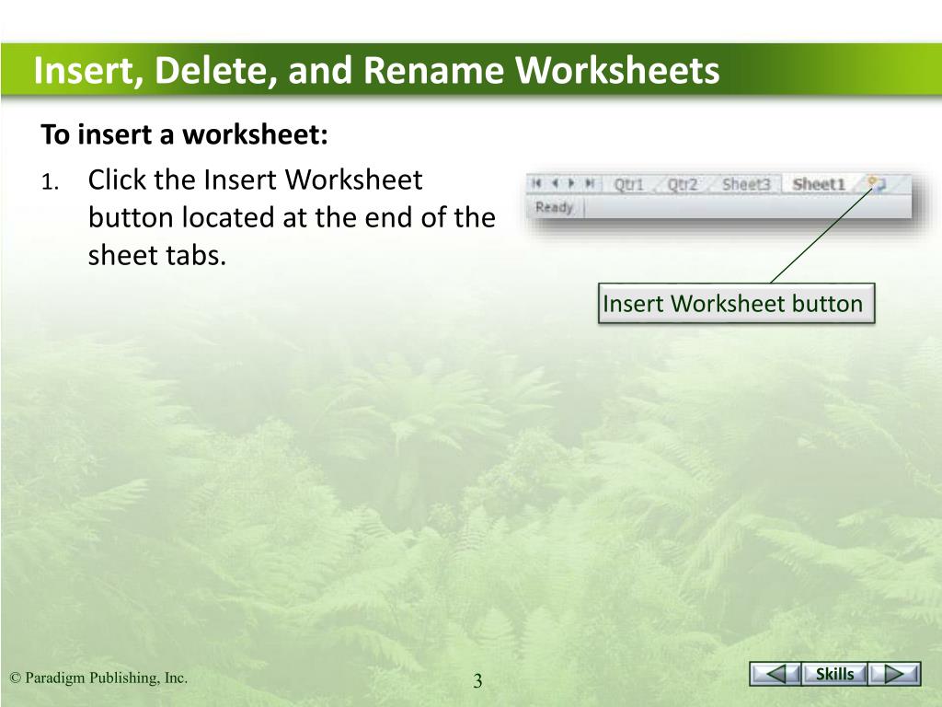Open the Skills navigation button
Image resolution: width=942 pixels, height=707 pixels.
coord(834,674)
